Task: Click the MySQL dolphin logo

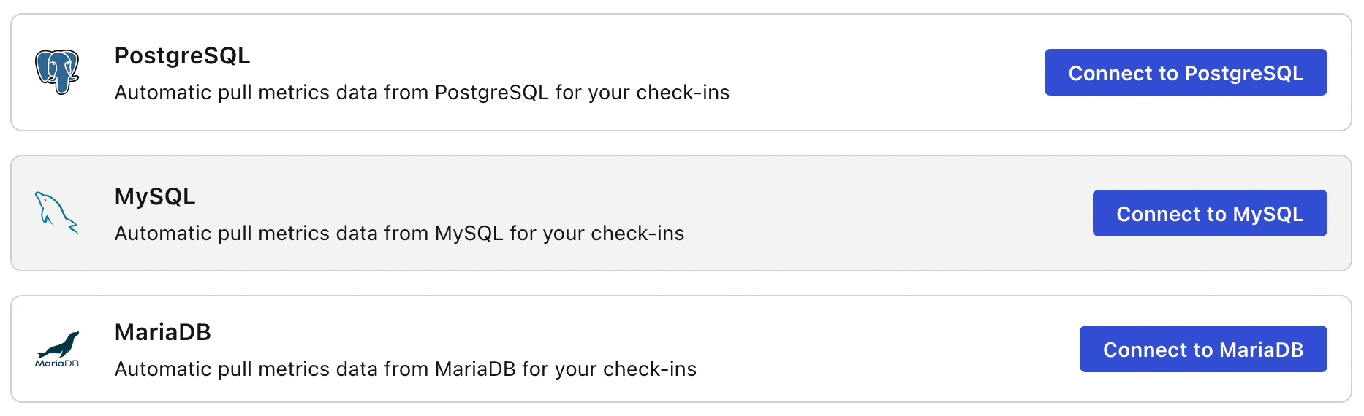Action: pos(57,213)
